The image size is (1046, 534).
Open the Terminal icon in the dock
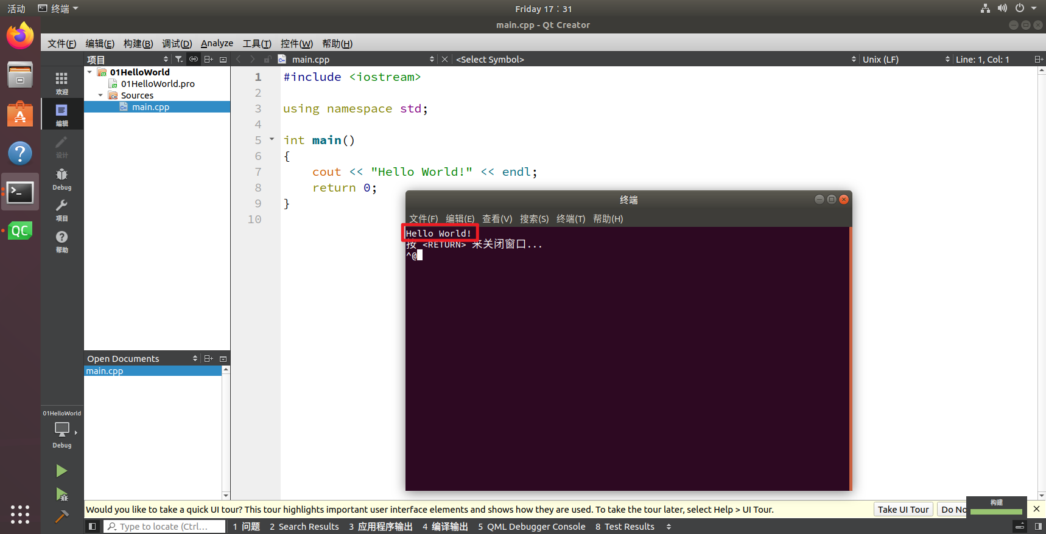click(x=20, y=192)
